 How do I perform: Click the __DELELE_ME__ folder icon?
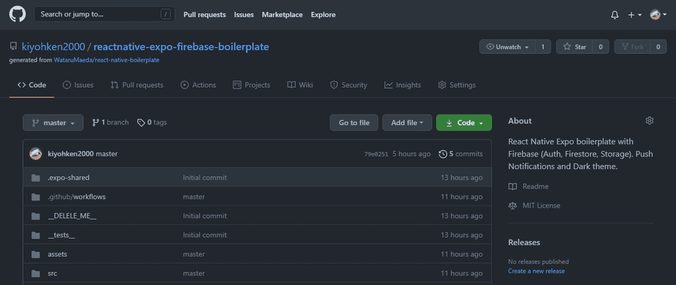point(36,216)
